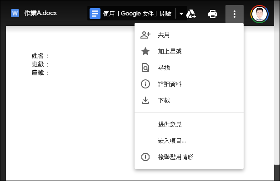Select 共用 from the menu
280x181 pixels.
189,35
